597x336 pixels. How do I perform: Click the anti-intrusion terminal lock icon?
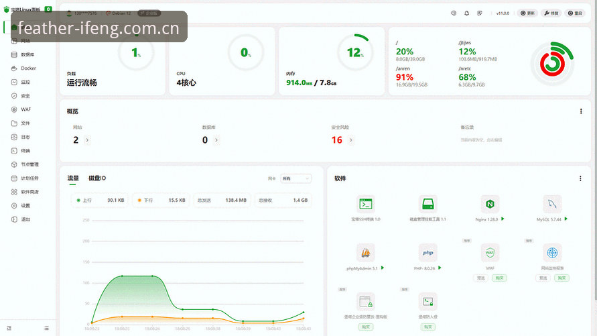point(428,302)
